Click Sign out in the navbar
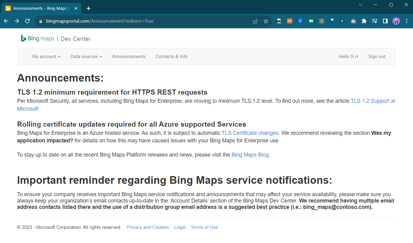Image resolution: width=413 pixels, height=243 pixels. (x=377, y=57)
